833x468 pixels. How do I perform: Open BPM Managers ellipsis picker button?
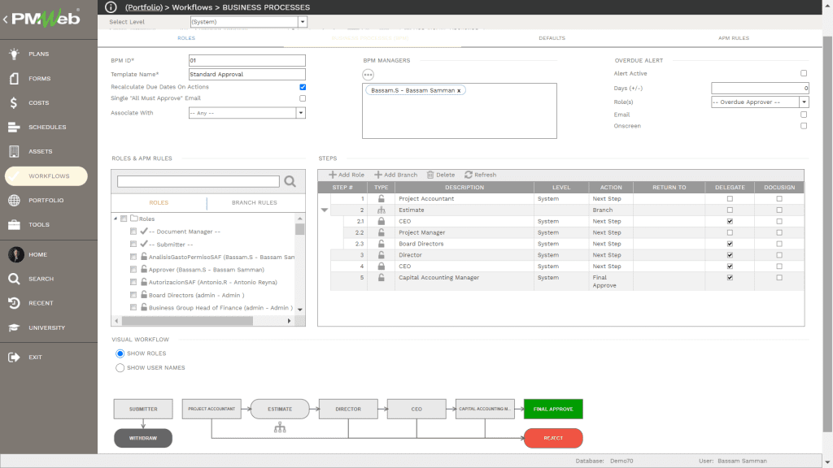tap(369, 75)
